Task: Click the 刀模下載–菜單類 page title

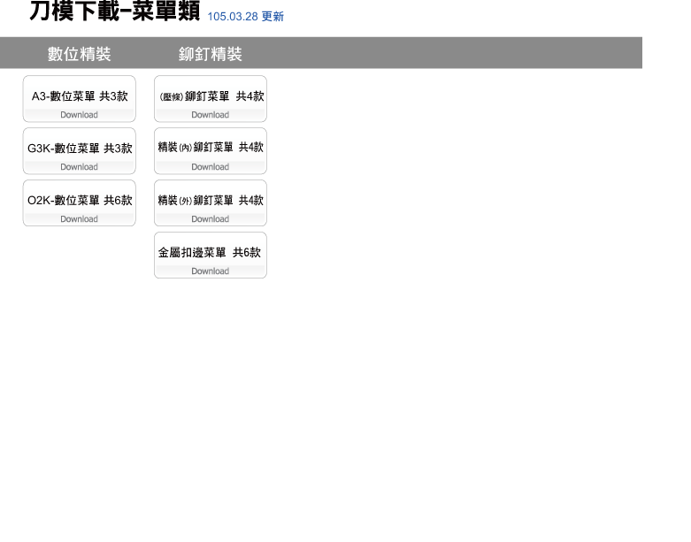Action: click(115, 11)
